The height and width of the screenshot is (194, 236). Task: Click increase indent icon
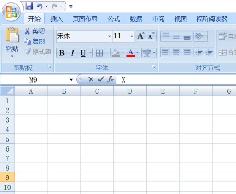(x=209, y=52)
